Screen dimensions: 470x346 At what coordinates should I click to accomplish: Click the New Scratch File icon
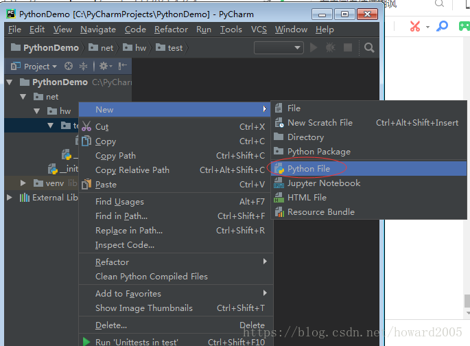(x=279, y=122)
